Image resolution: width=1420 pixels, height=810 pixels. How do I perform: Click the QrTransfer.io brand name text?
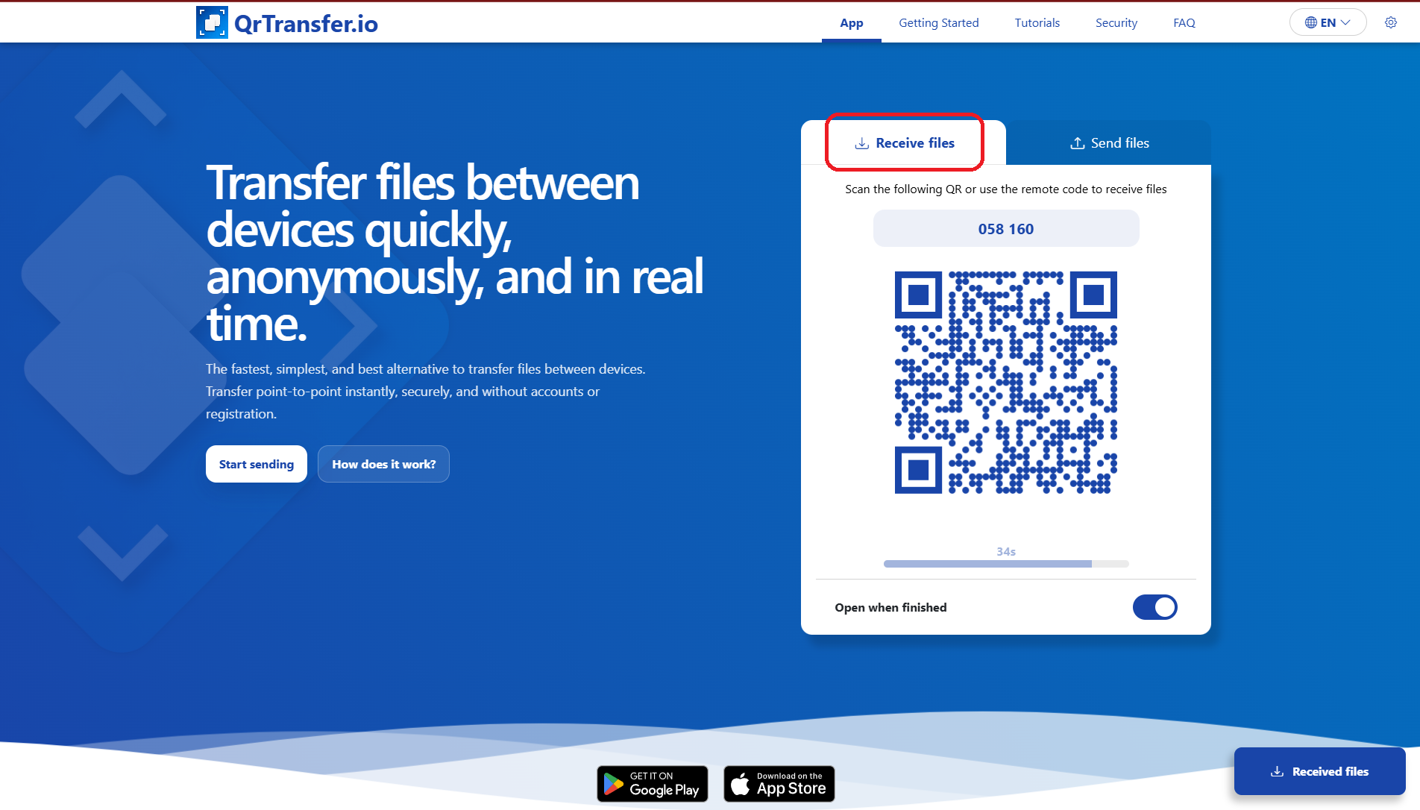(306, 23)
